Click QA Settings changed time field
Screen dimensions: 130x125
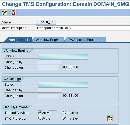click(71, 96)
